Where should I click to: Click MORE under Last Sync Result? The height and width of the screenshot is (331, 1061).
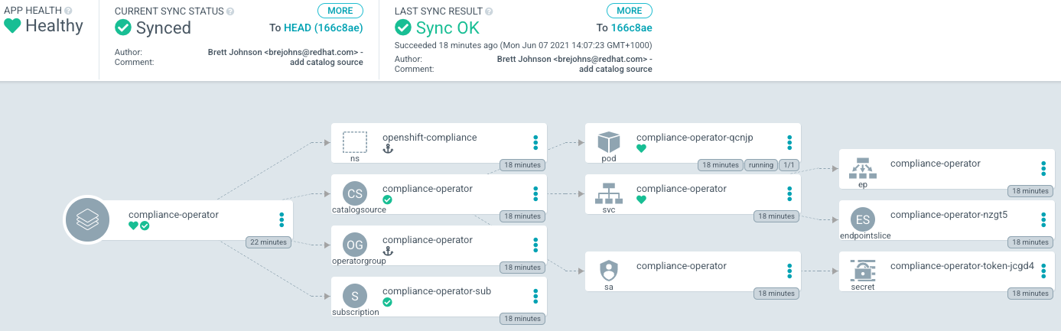click(x=630, y=11)
